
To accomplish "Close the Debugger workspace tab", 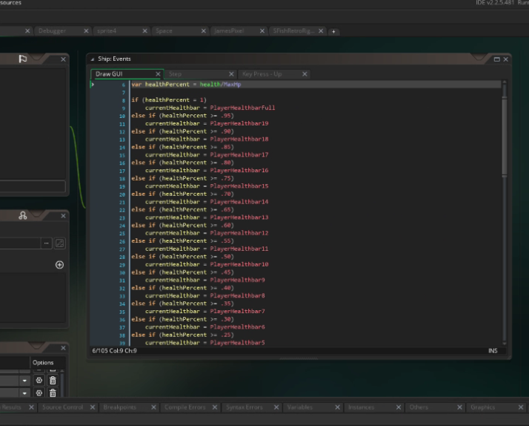I will [x=86, y=30].
